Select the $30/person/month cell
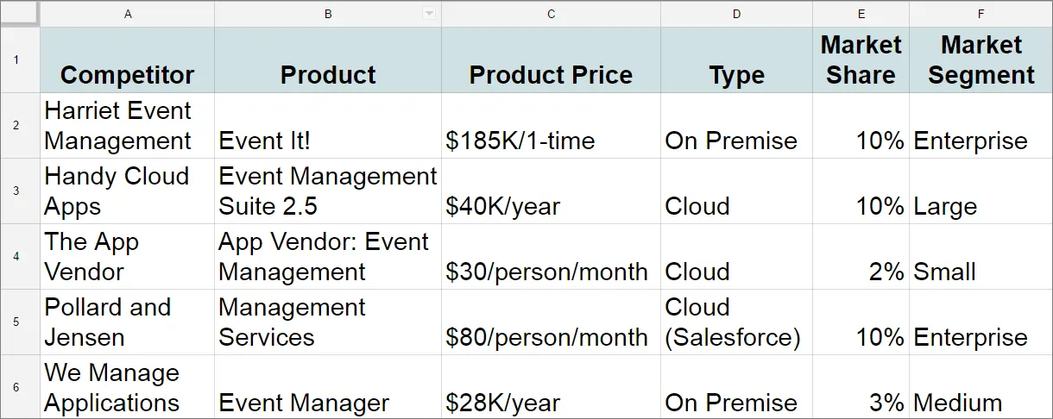Image resolution: width=1053 pixels, height=419 pixels. pos(551,256)
